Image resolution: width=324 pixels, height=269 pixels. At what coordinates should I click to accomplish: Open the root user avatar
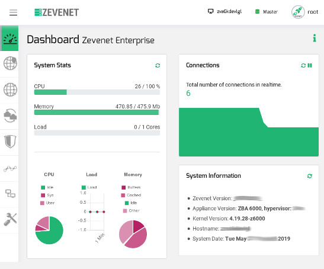298,12
